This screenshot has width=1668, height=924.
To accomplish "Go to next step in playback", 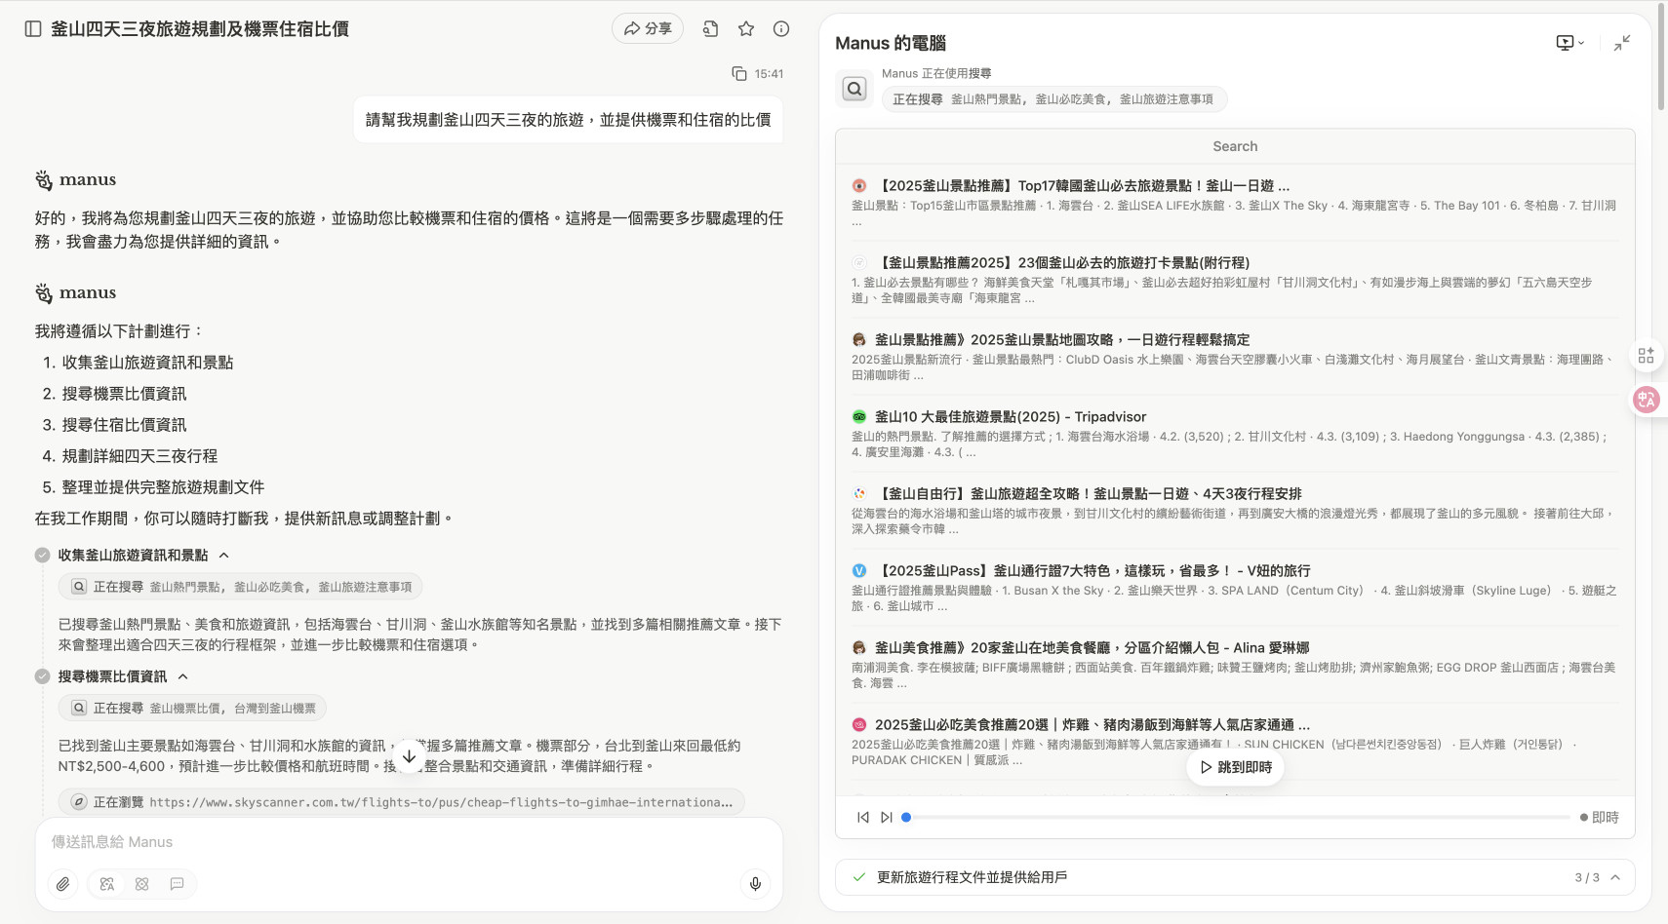I will 887,818.
